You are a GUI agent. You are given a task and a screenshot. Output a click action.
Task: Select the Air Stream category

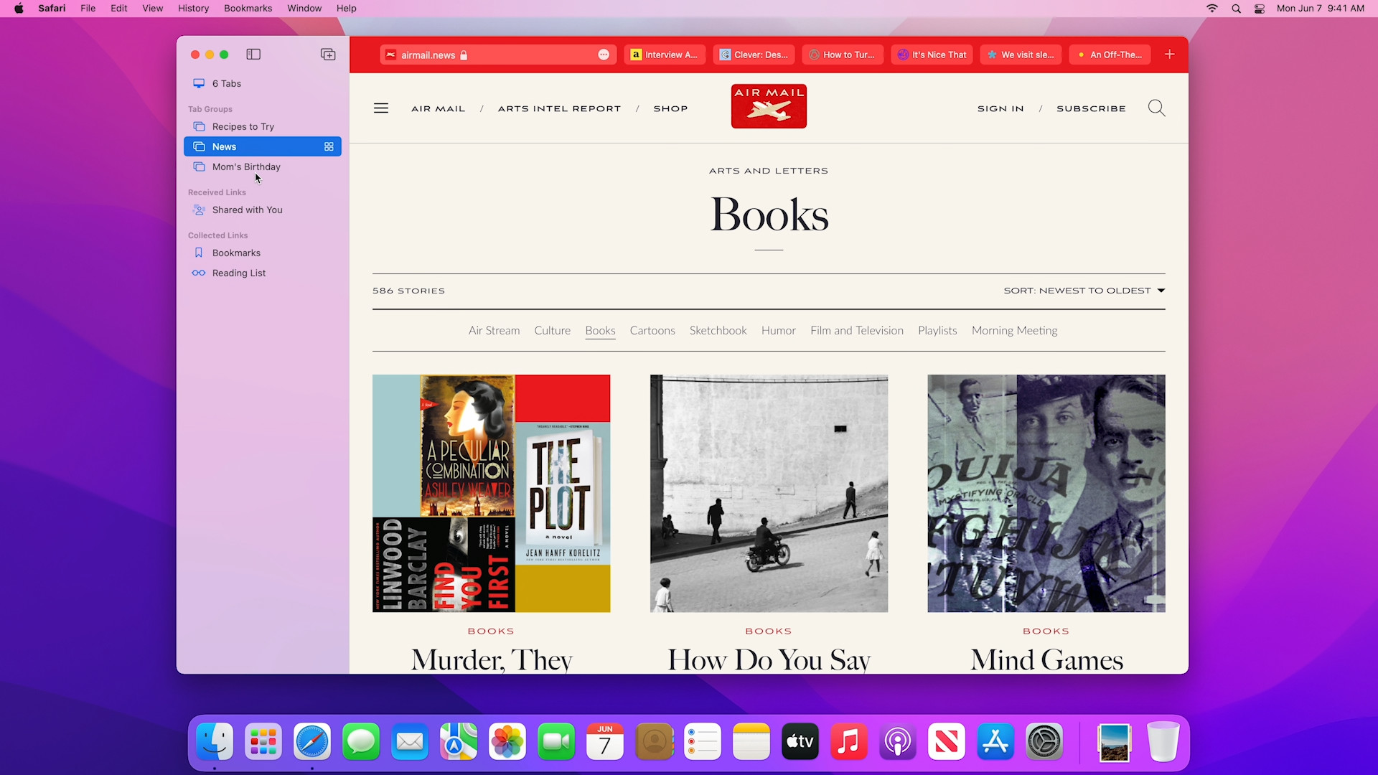494,330
